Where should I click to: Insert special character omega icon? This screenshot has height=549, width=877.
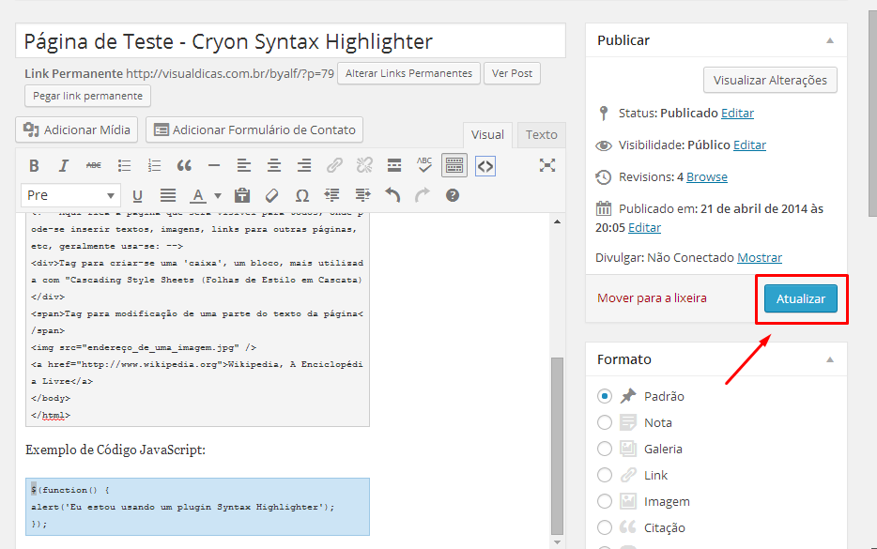click(x=302, y=196)
